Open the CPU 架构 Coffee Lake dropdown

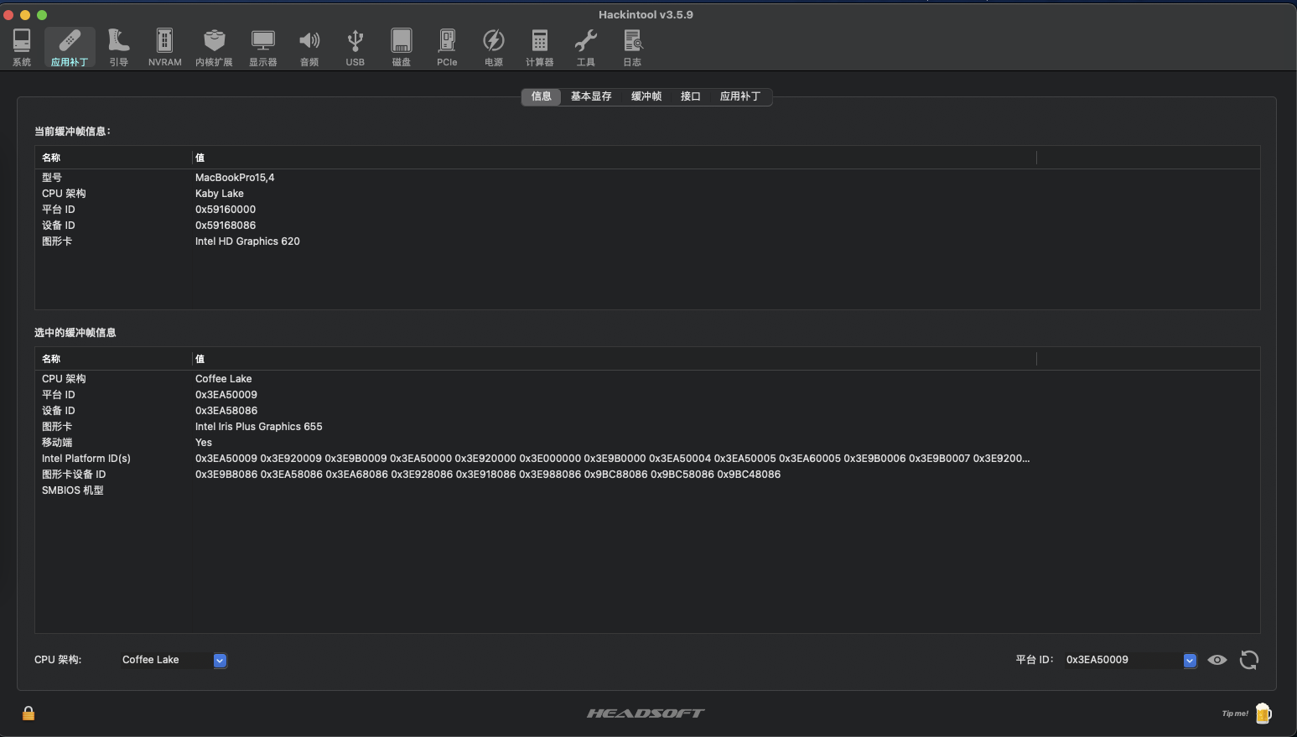pos(173,660)
